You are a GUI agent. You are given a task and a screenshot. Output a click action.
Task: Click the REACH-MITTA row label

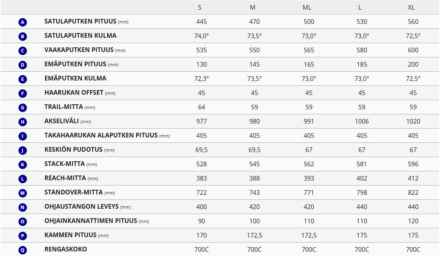point(65,178)
